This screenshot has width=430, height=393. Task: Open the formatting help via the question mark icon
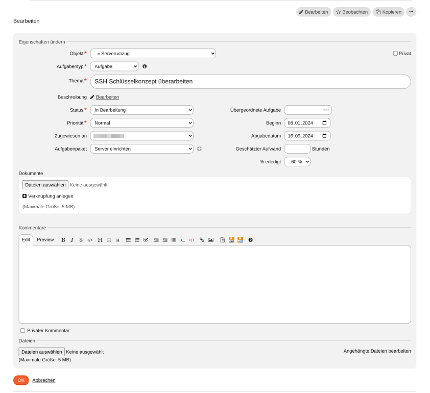(250, 240)
